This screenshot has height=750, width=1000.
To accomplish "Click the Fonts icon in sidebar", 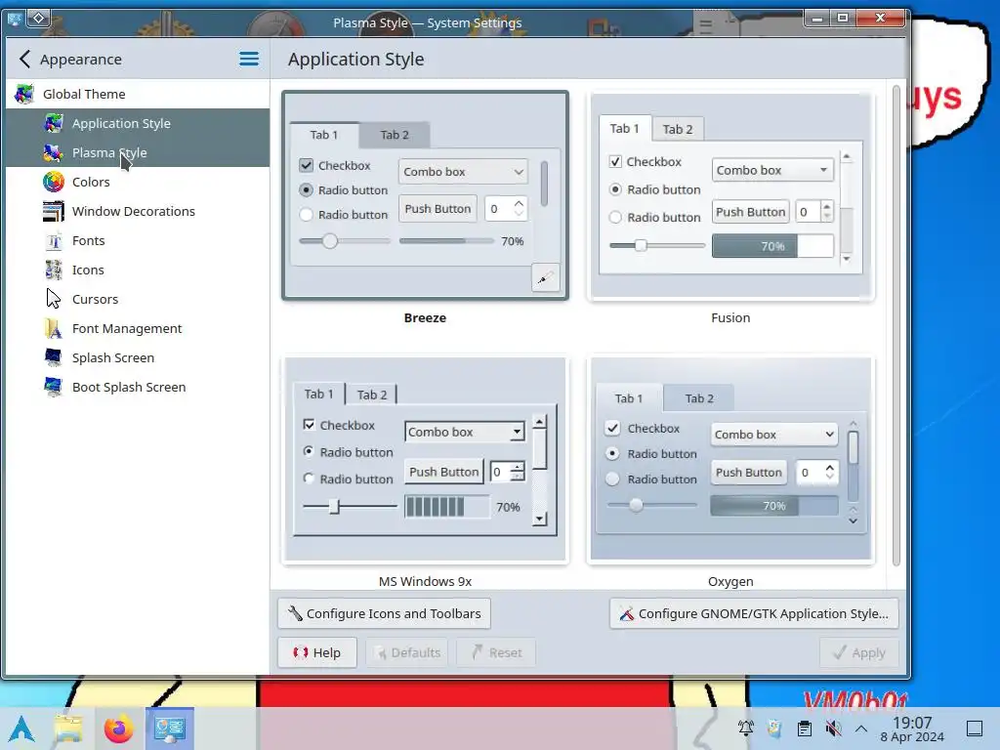I will (x=54, y=240).
